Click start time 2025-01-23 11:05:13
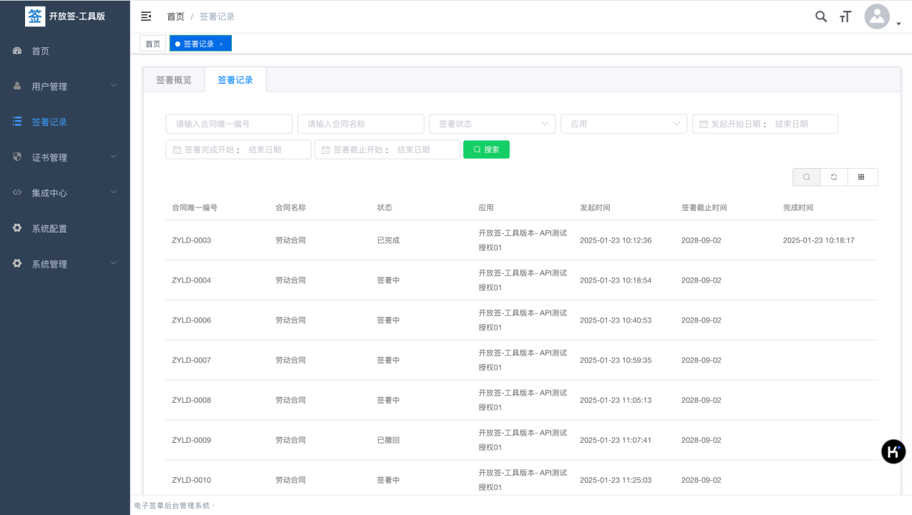Screen dimensions: 912x515 coord(616,401)
